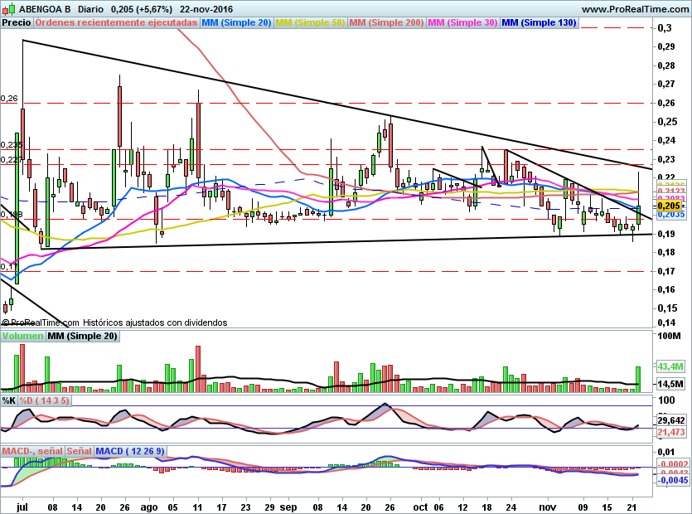Select the Precio indicator label

pos(17,22)
